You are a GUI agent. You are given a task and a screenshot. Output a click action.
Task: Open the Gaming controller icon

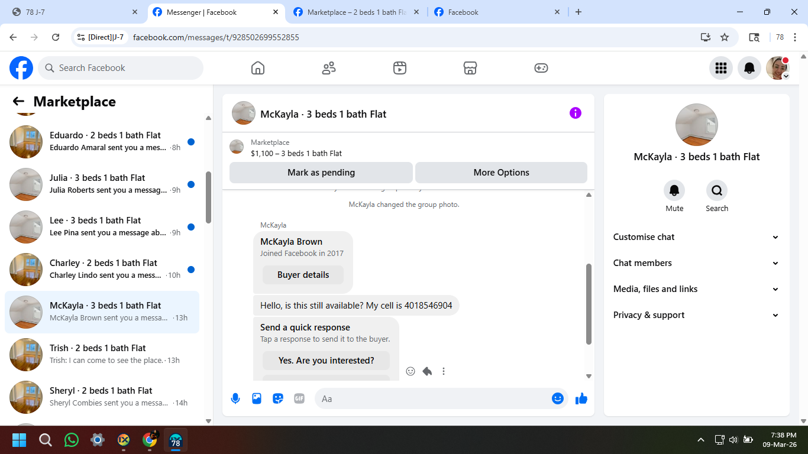(541, 68)
